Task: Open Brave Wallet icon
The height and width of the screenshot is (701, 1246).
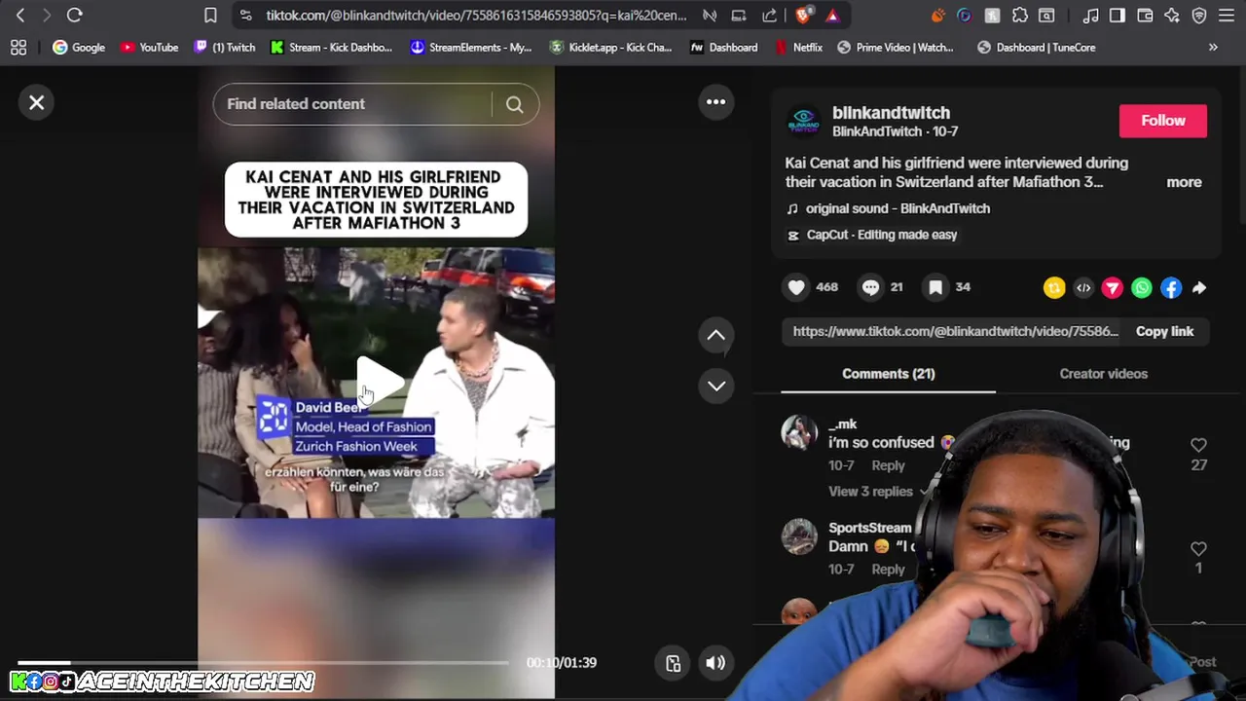Action: tap(1145, 15)
